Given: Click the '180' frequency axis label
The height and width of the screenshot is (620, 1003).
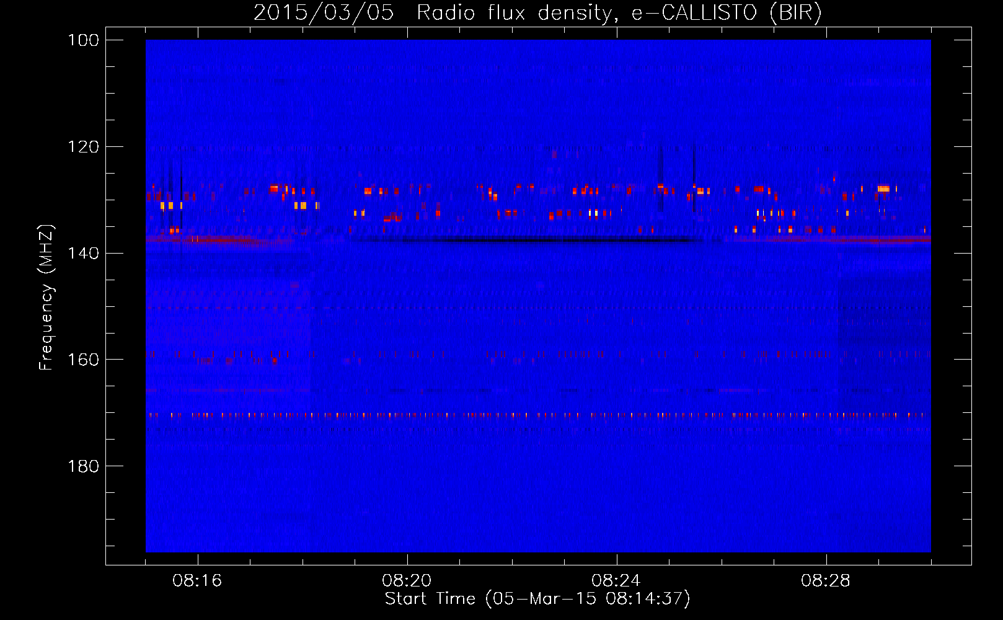Looking at the screenshot, I should pyautogui.click(x=84, y=466).
